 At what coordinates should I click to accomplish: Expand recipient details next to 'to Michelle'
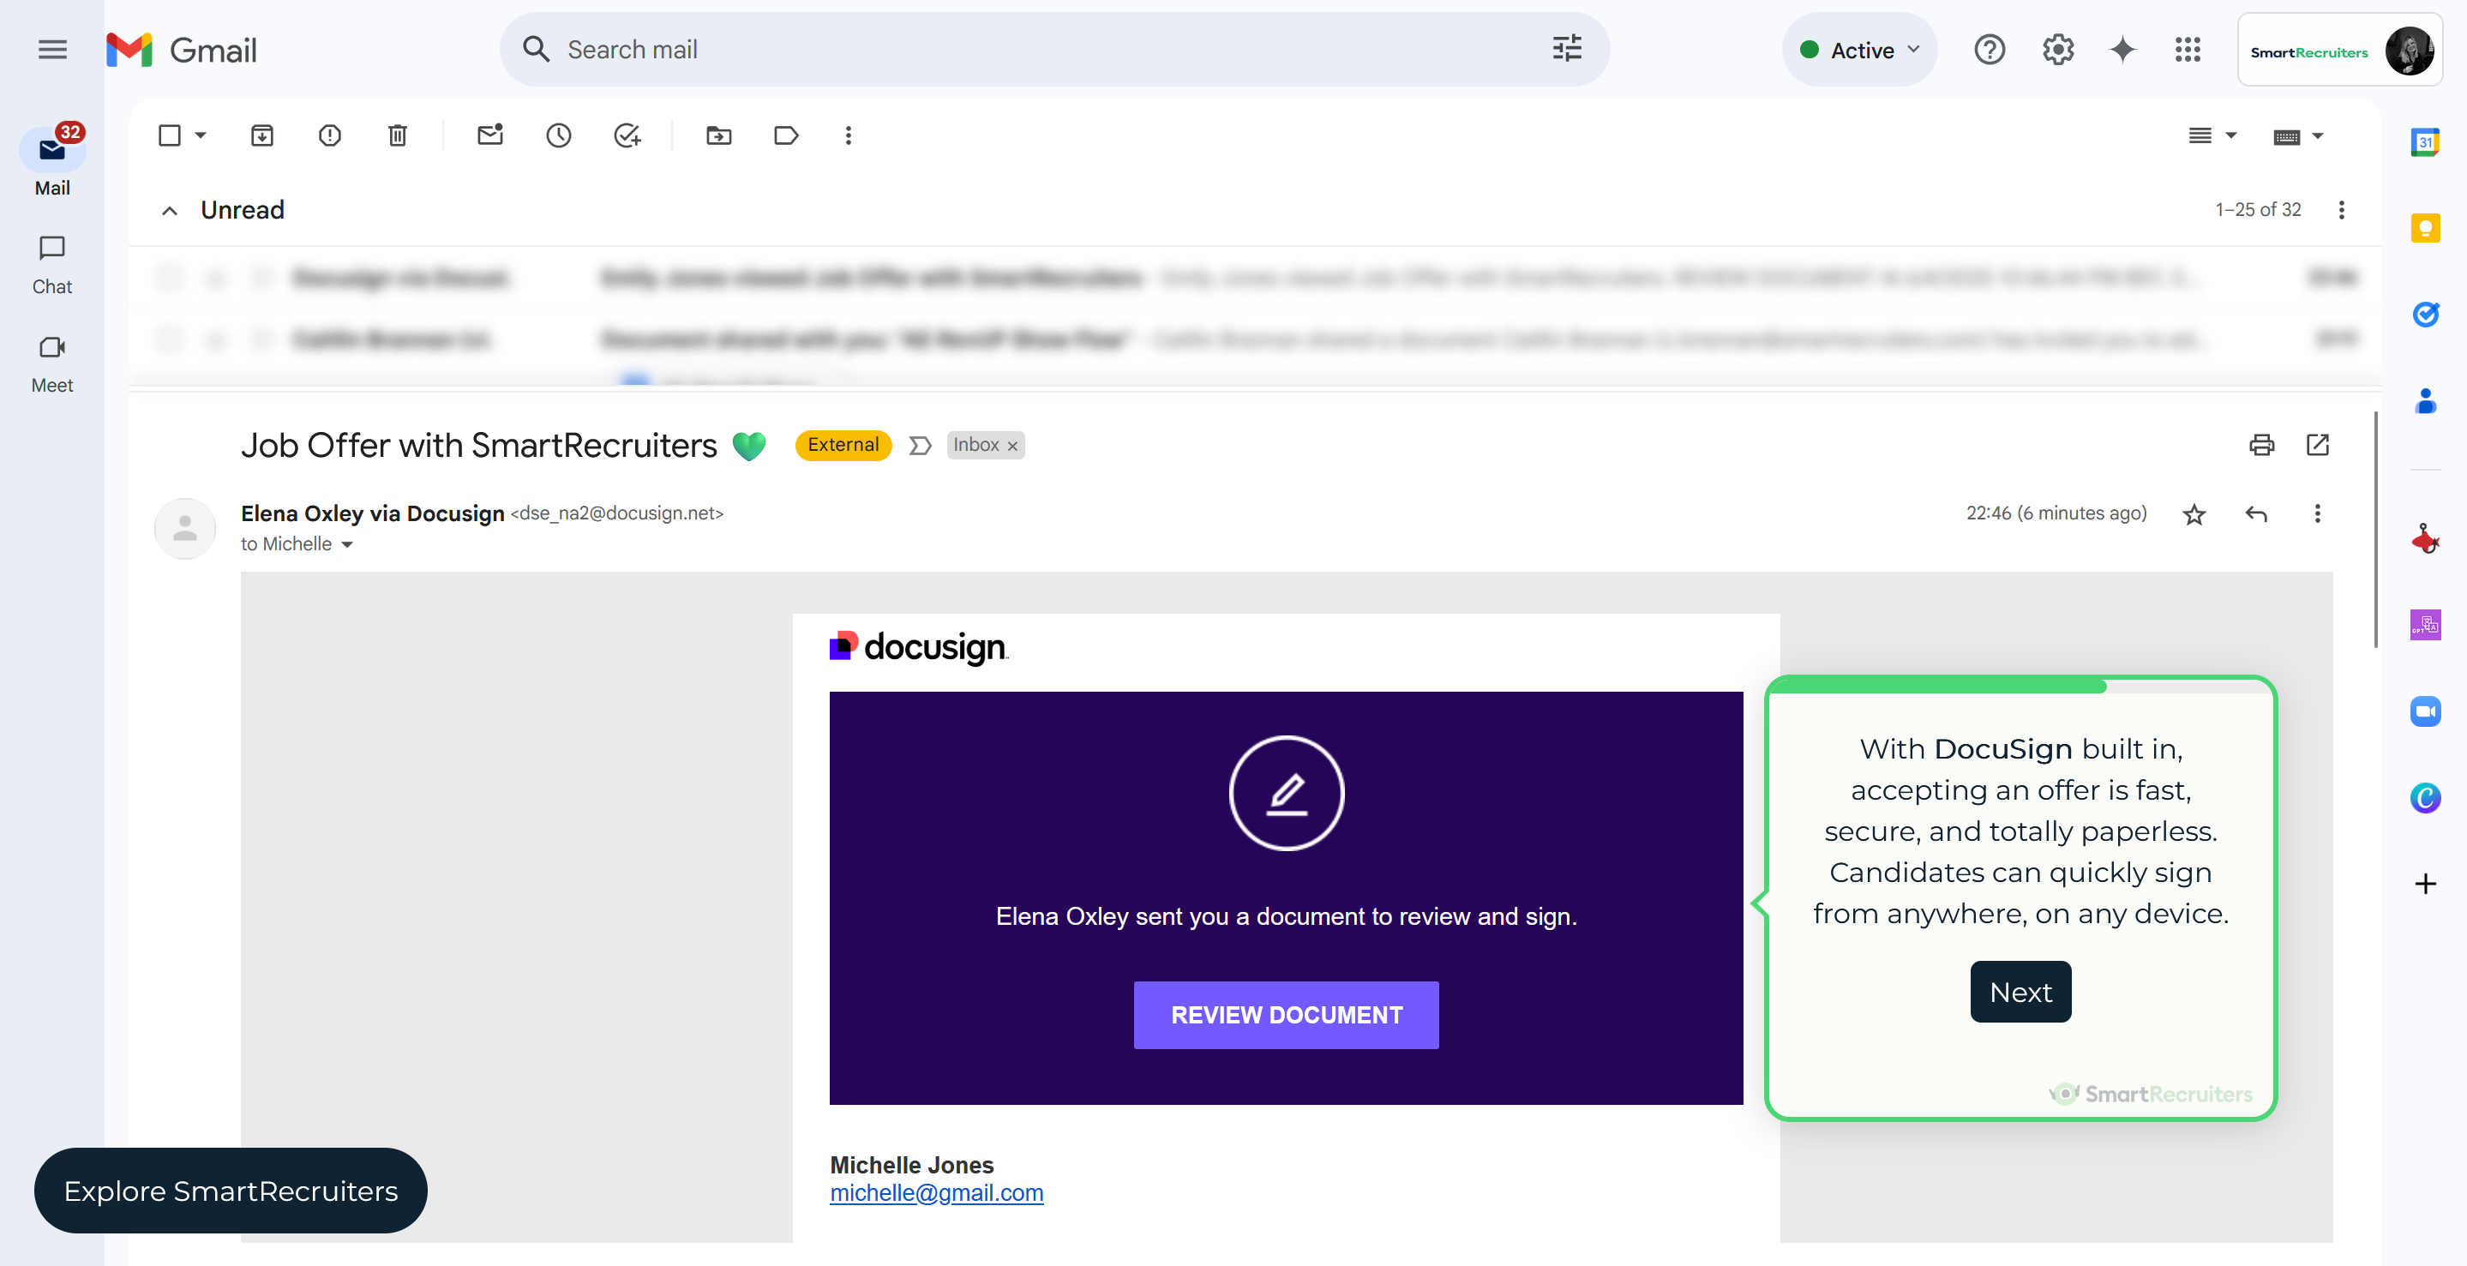click(x=348, y=545)
